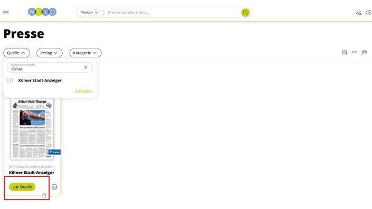Open the hamburger navigation menu
The image size is (372, 209).
(x=6, y=13)
